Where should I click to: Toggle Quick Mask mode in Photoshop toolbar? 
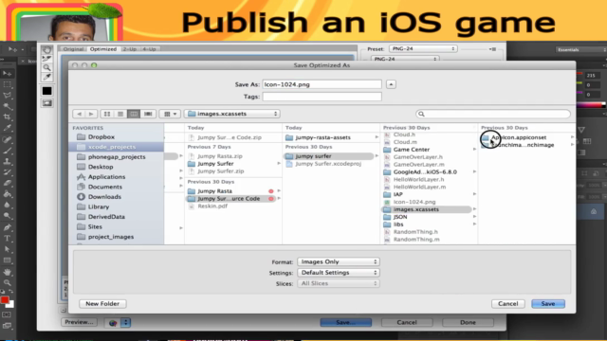click(x=7, y=314)
